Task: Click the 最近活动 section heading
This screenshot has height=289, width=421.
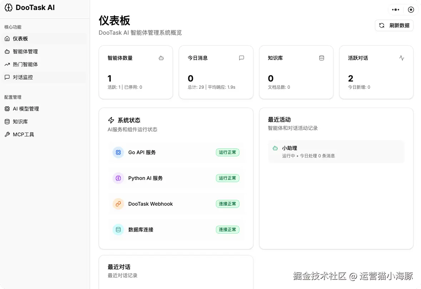Action: [x=279, y=119]
